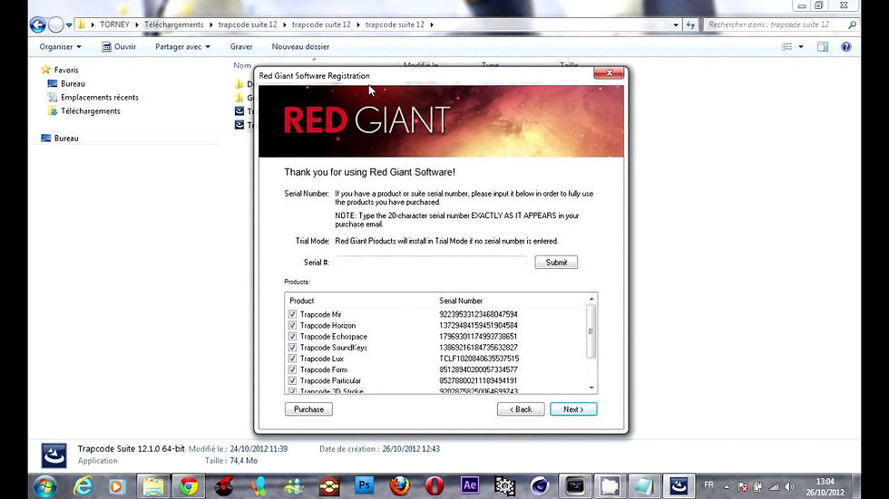Screen dimensions: 889x499
Task: Expand breadcrumb arrow after Téléchargements
Action: [x=210, y=24]
